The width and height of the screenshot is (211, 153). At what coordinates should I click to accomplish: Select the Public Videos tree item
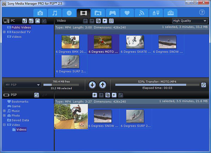(21, 27)
